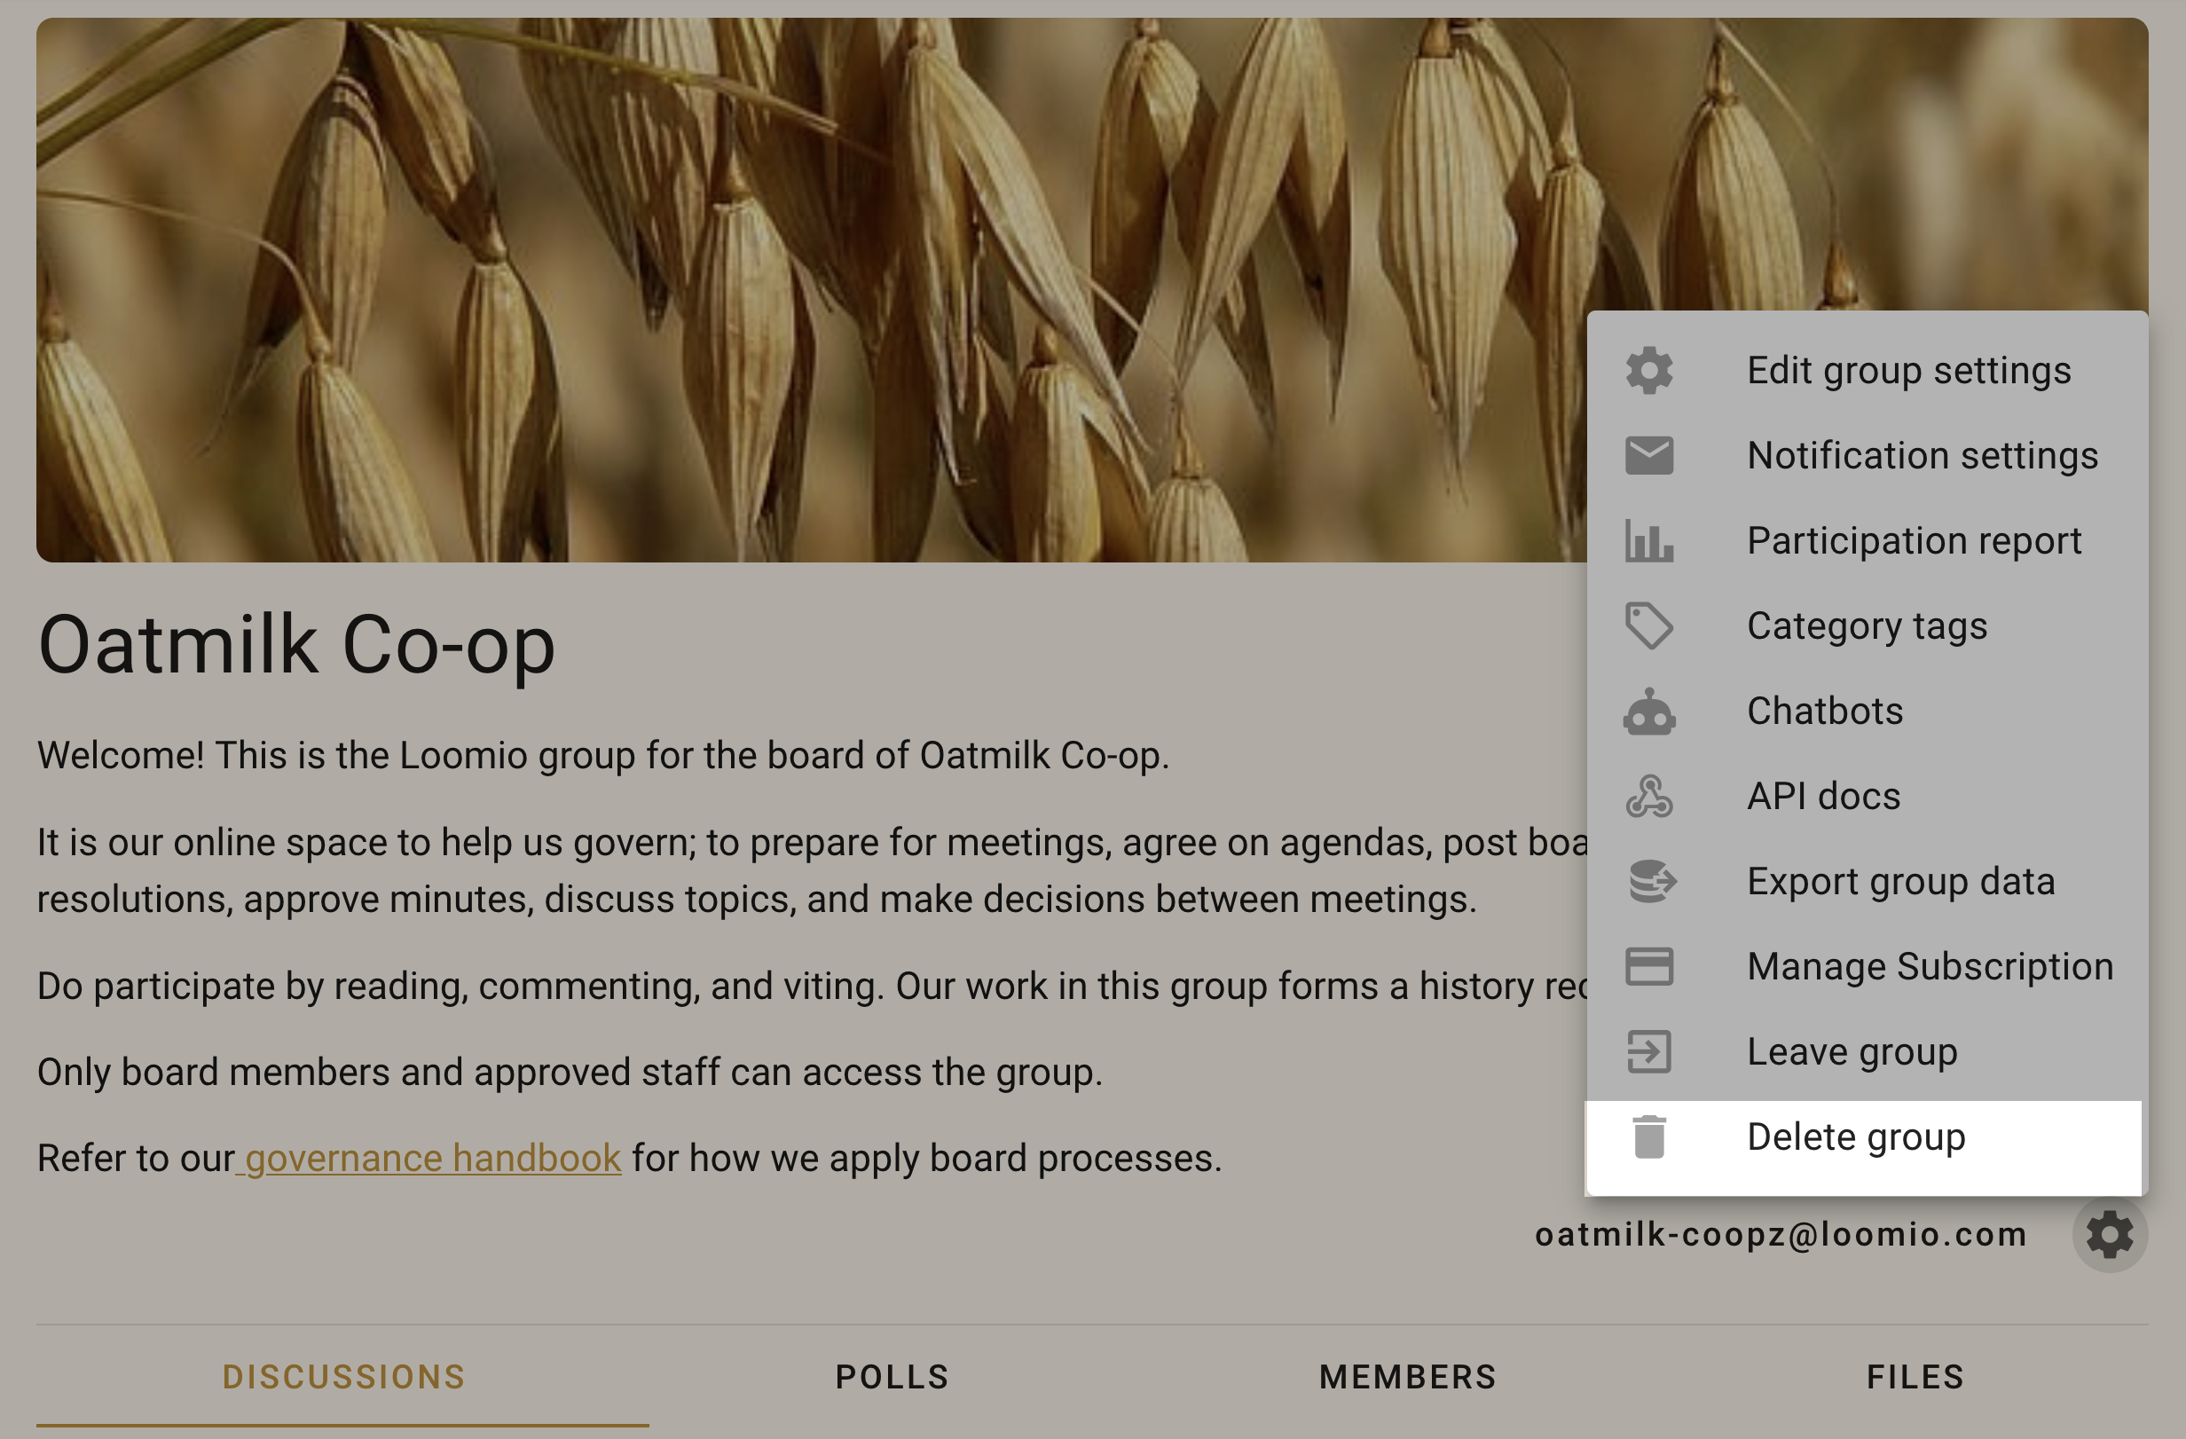Image resolution: width=2186 pixels, height=1439 pixels.
Task: Click the robot icon for Chatbots
Action: click(1648, 712)
